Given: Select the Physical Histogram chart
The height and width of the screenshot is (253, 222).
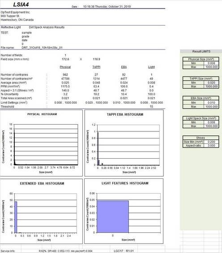Looking at the screenshot, I should click(x=41, y=143).
